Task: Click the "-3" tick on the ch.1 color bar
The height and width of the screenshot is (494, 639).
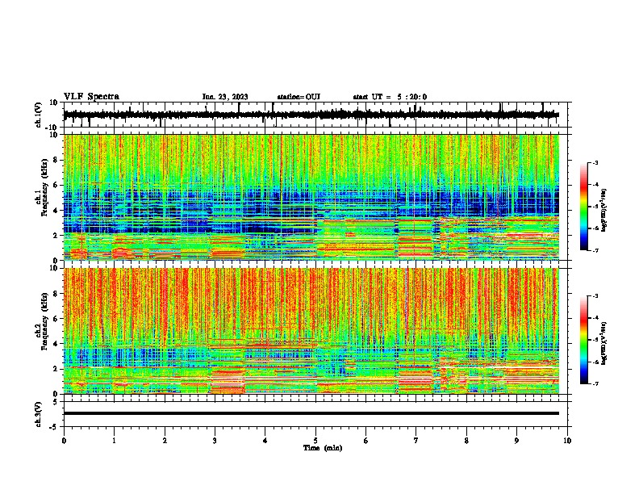Action: [x=595, y=162]
